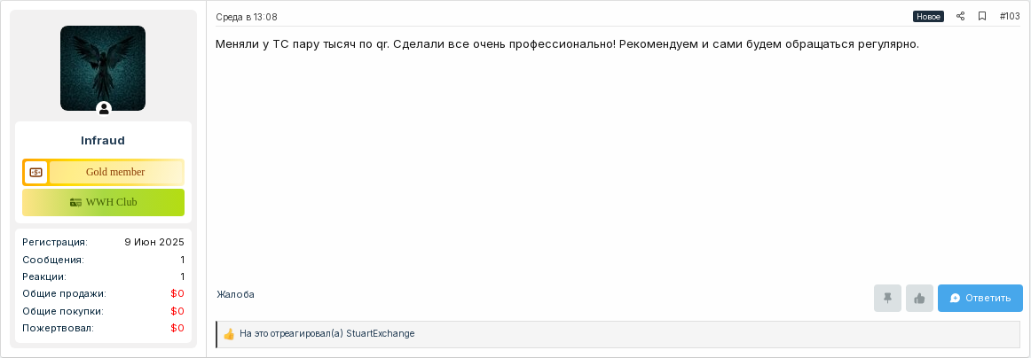Click the thumbs-up emoji in reactions bar
The image size is (1031, 358).
229,334
